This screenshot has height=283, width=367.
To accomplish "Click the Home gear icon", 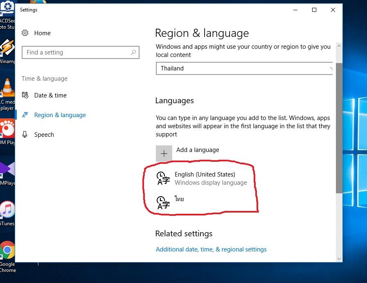I will coord(25,33).
